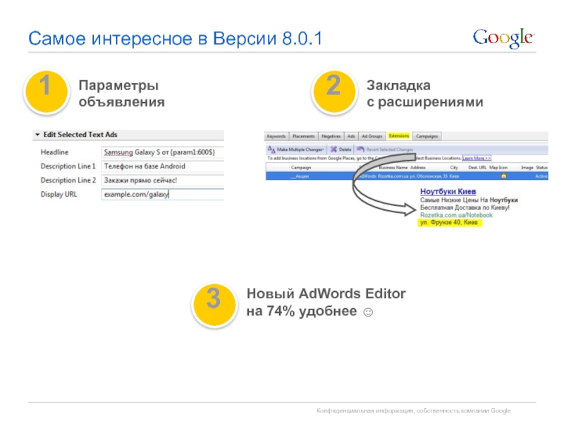Open the Ad Groups tab
564x423 pixels.
coord(372,136)
